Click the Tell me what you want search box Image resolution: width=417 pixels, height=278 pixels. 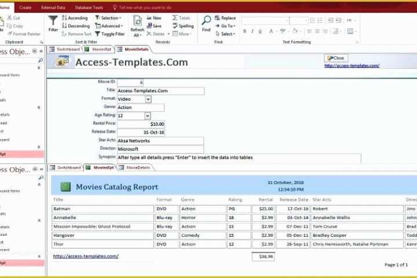pyautogui.click(x=142, y=8)
